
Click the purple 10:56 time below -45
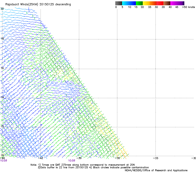point(3,161)
